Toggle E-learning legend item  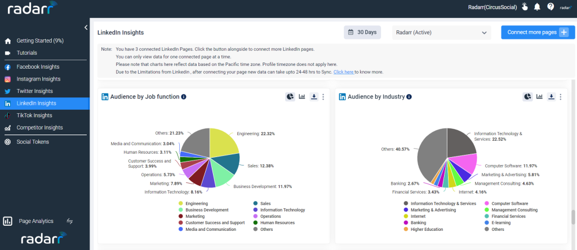(498, 223)
